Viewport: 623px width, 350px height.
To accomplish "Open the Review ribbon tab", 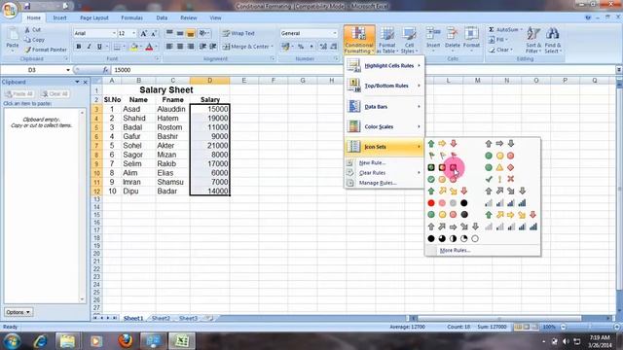I will [188, 17].
